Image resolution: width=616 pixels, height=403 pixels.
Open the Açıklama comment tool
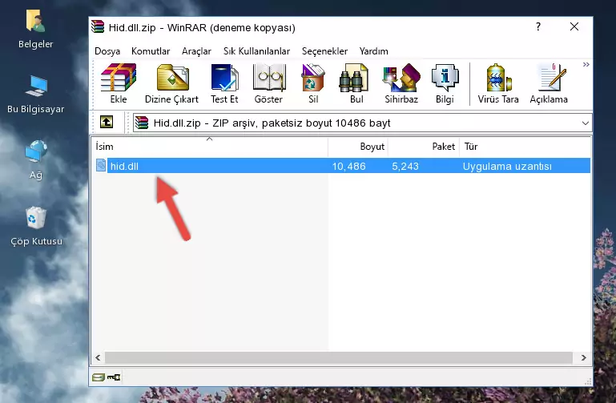click(x=549, y=83)
